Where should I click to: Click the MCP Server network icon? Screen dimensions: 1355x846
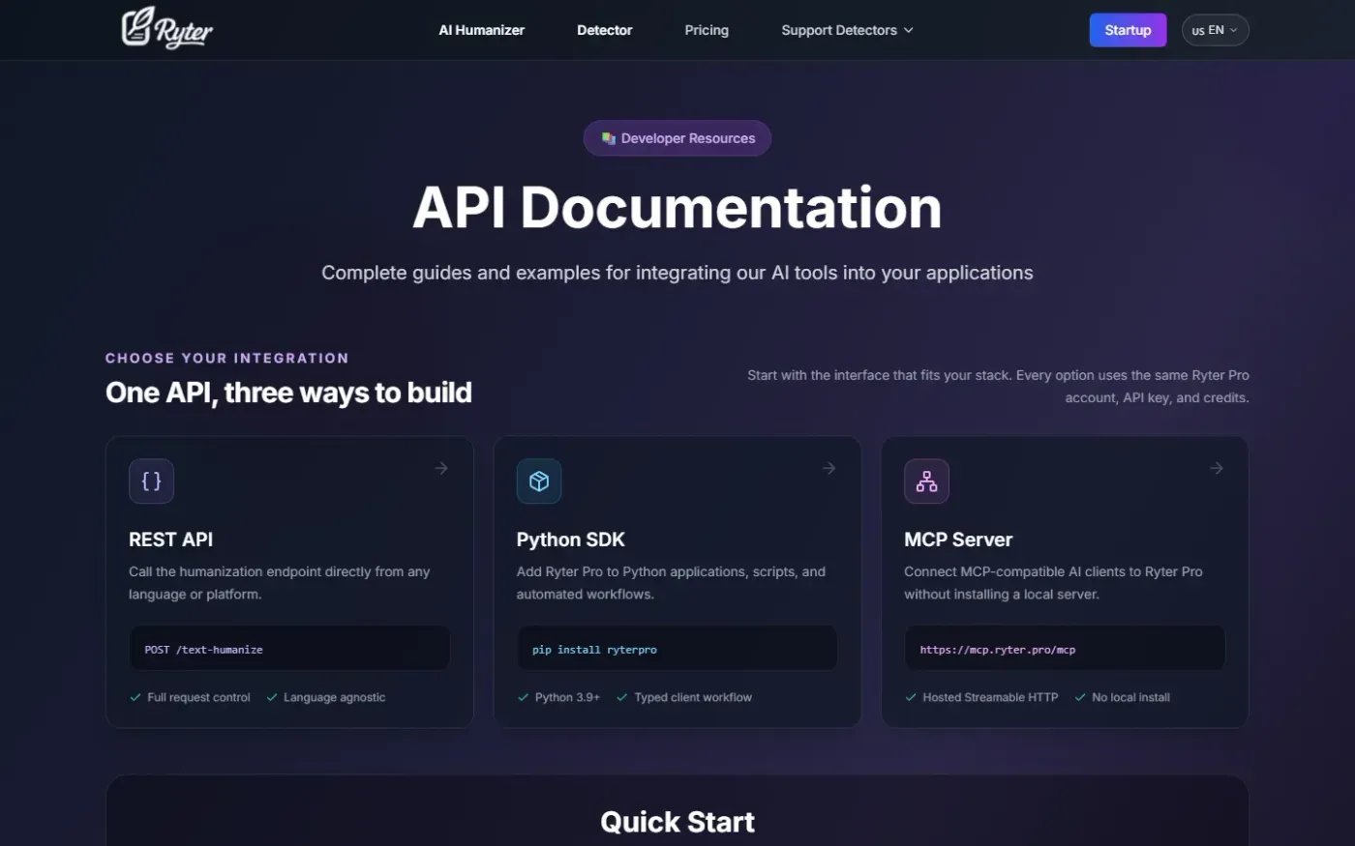[x=926, y=481]
